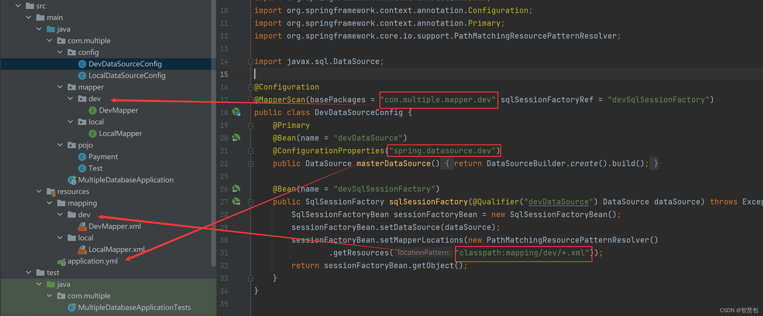Screen dimensions: 763x316
Task: Fold annotation block marker on line 16
Action: click(250, 87)
